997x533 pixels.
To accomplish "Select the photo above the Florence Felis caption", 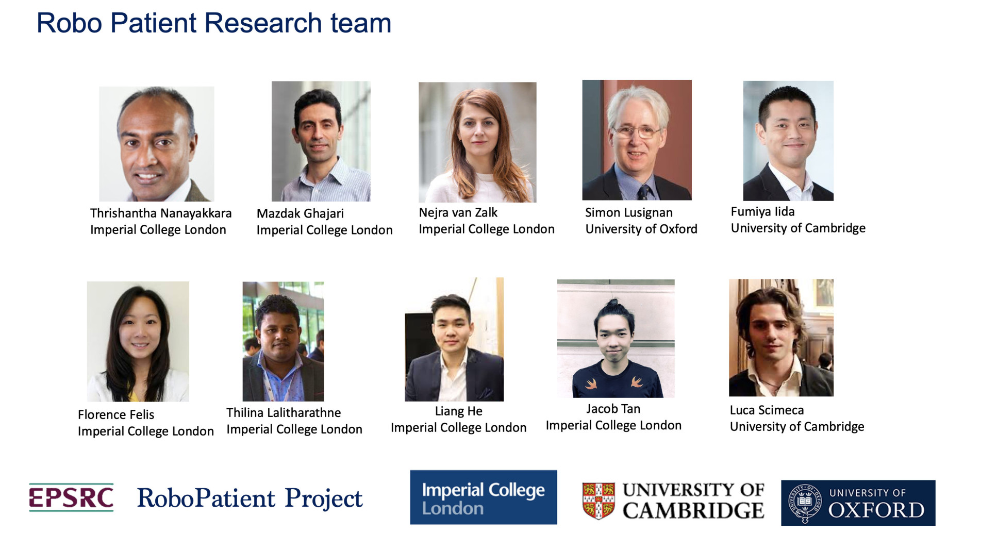I will 138,341.
